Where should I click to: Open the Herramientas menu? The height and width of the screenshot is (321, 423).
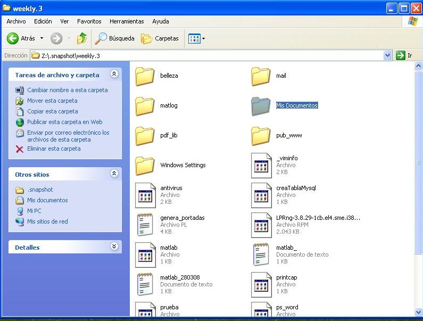coord(127,21)
